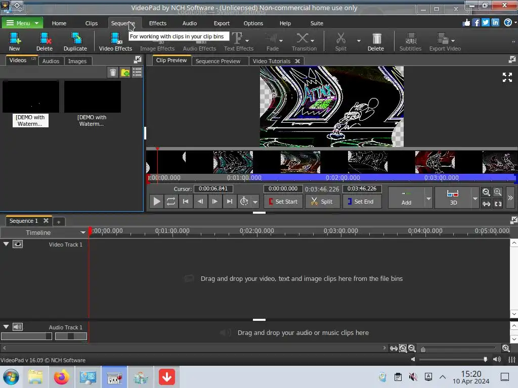The image size is (518, 388).
Task: Click the Facebook share icon
Action: [476, 22]
